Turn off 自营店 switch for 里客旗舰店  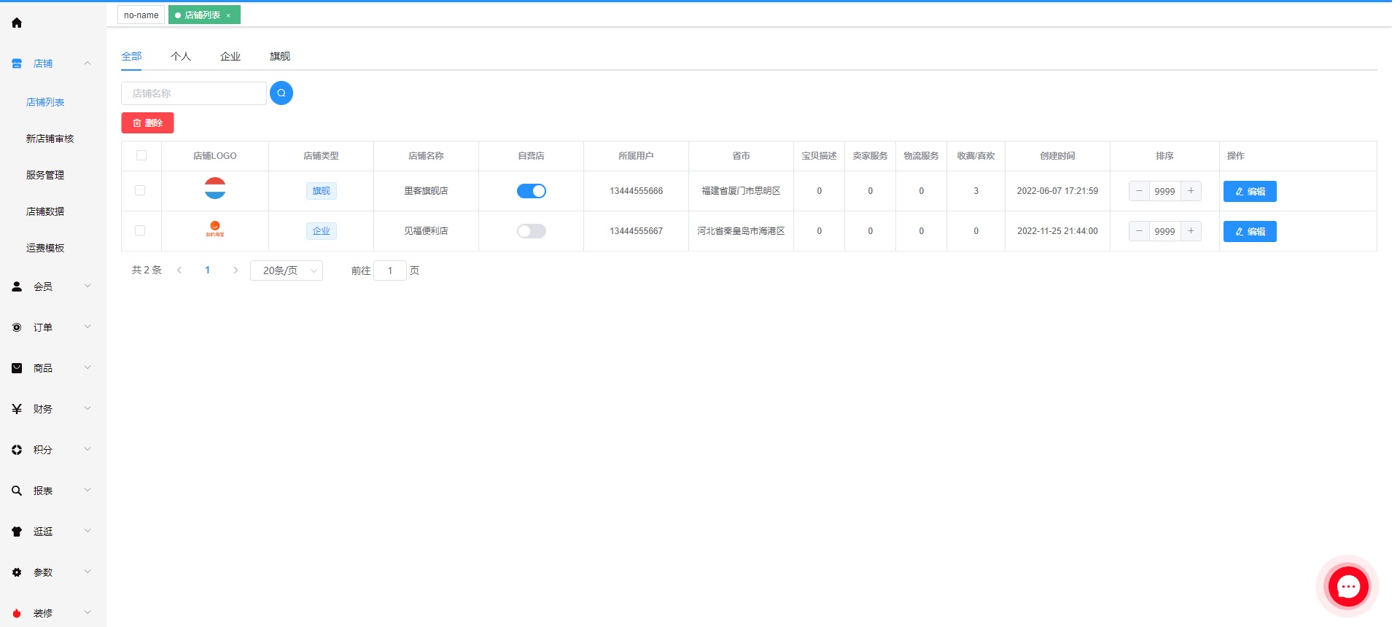[x=532, y=191]
